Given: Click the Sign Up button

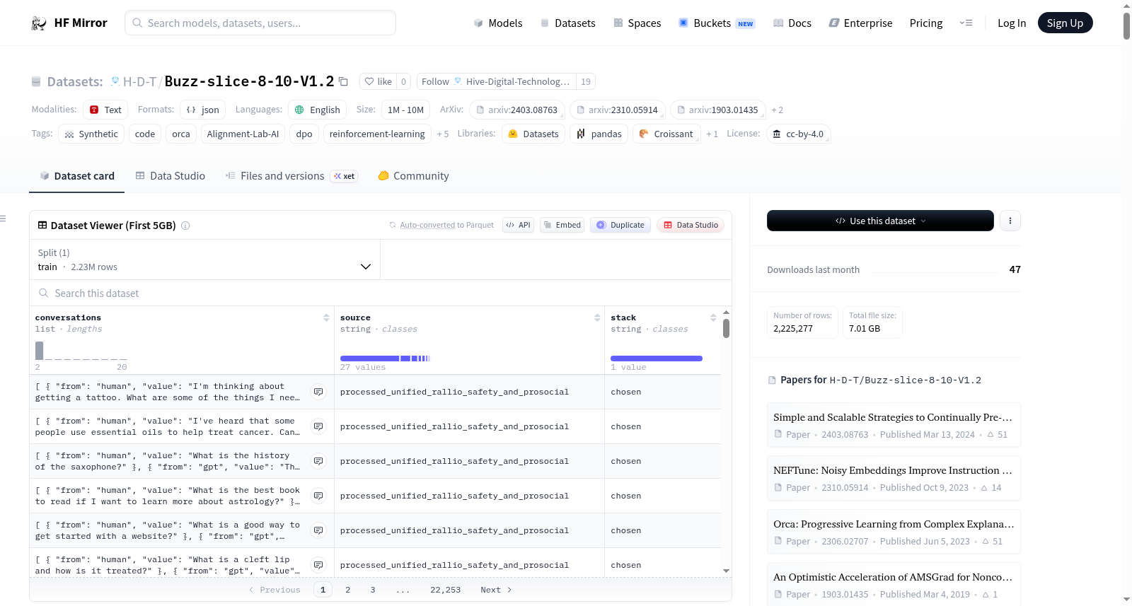Looking at the screenshot, I should [x=1065, y=23].
